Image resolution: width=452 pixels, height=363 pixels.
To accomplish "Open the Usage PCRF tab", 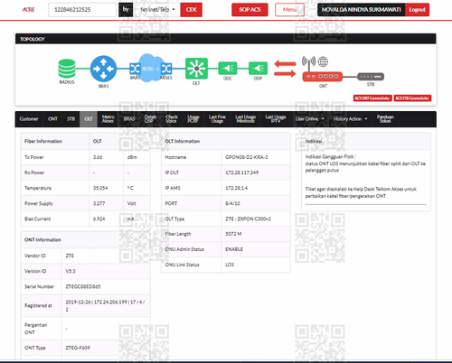I will 193,119.
